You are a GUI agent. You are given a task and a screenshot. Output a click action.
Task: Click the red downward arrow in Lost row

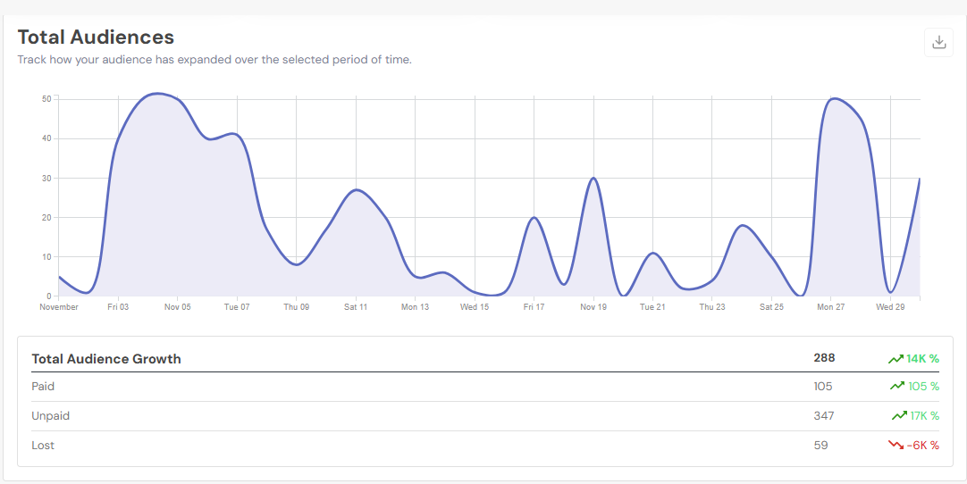tap(896, 445)
